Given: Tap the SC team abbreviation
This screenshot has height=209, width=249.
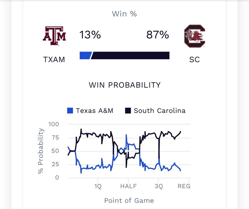Looking at the screenshot, I should [x=195, y=60].
